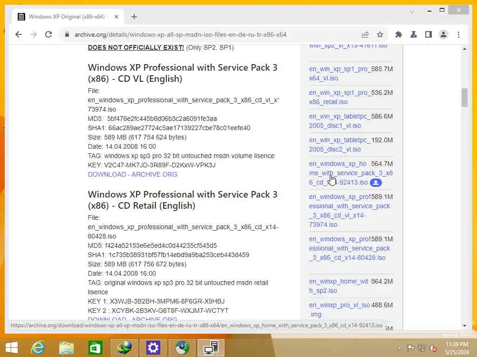Click the forward navigation arrow
Viewport: 477px width, 357px height.
(34, 34)
